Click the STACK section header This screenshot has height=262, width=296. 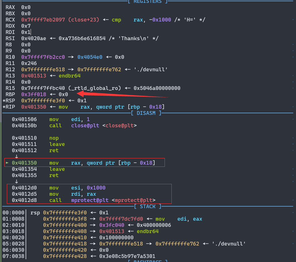(148, 206)
